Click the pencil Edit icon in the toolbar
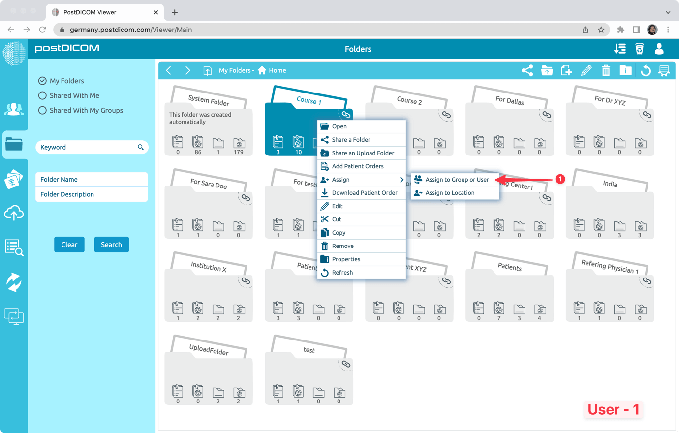The height and width of the screenshot is (433, 679). coord(586,70)
